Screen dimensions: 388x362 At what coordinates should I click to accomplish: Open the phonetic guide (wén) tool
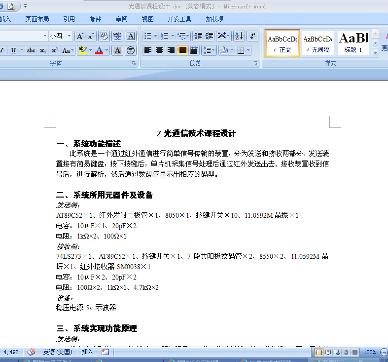(117, 37)
